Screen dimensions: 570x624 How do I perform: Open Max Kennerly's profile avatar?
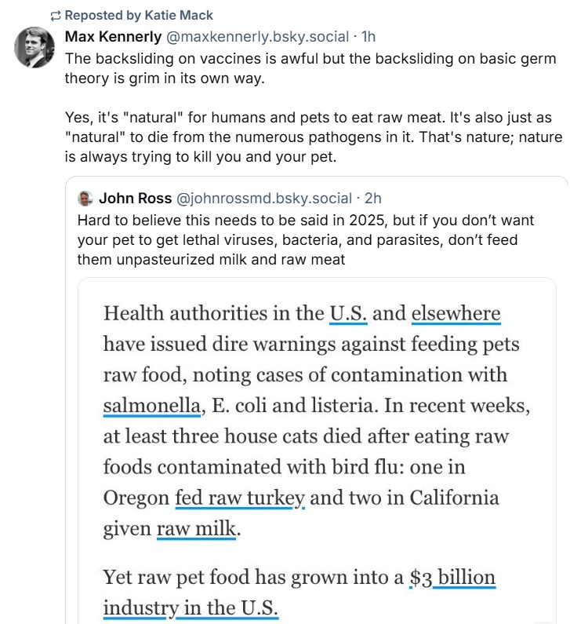click(34, 49)
